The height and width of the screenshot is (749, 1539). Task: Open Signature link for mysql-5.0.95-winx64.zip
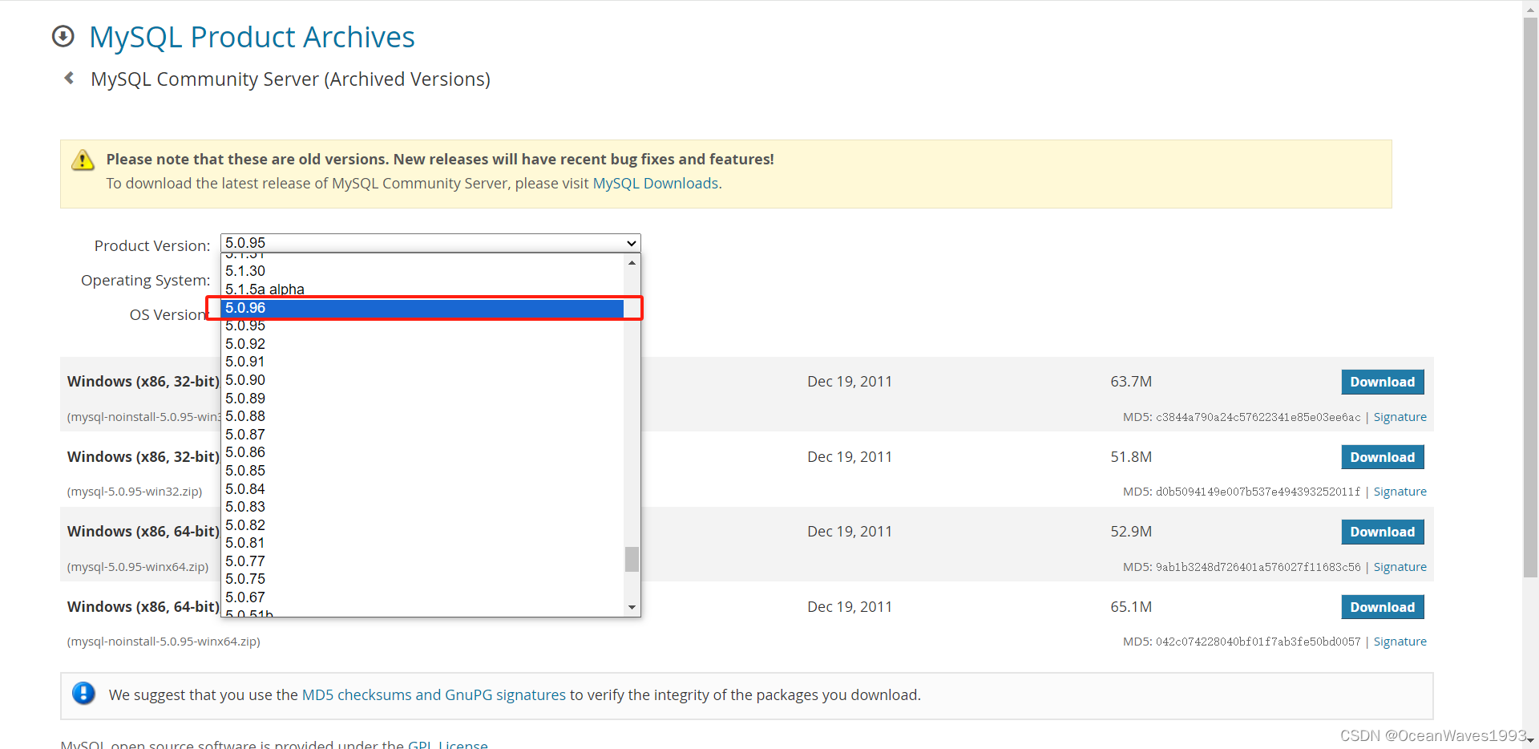click(x=1400, y=567)
